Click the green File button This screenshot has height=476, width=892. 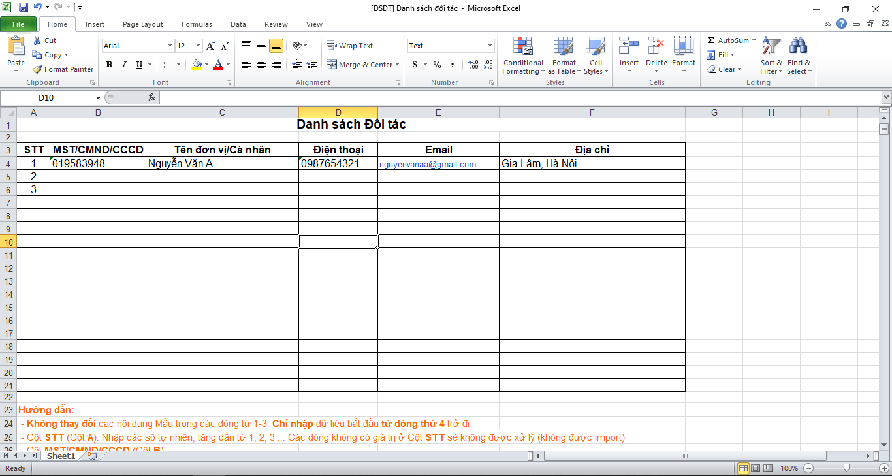point(18,24)
